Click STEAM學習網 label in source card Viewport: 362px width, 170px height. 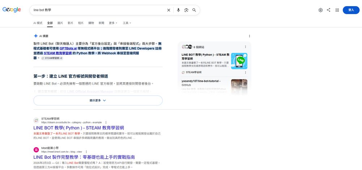(193, 72)
